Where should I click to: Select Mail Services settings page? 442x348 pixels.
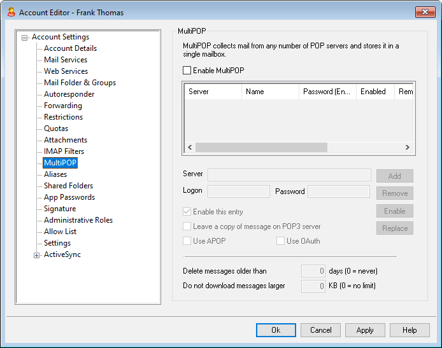pos(66,60)
